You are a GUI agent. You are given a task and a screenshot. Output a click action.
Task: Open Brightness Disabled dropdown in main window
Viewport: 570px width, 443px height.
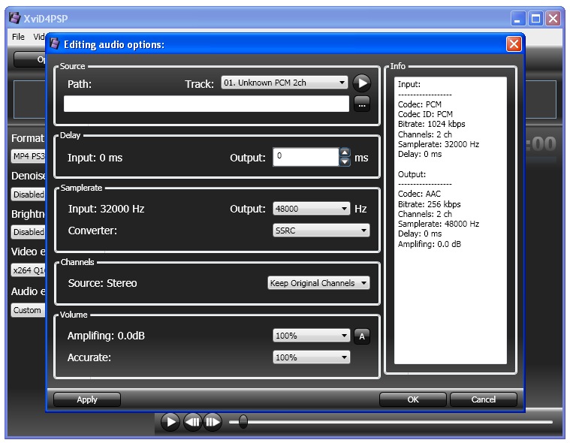coord(29,232)
